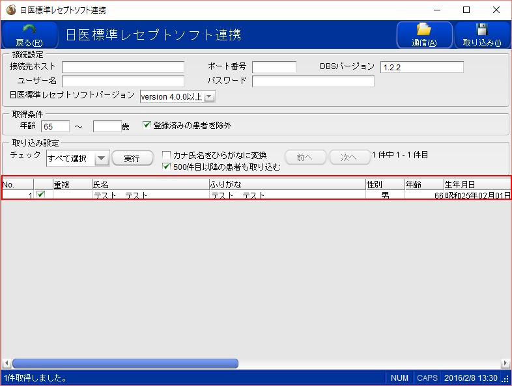Enable カナ氏名をひらがなに変換 checkbox
Screen dimensions: 512x386
click(x=167, y=155)
